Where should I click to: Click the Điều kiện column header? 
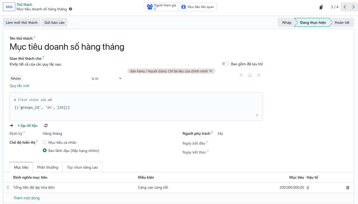[x=146, y=177]
